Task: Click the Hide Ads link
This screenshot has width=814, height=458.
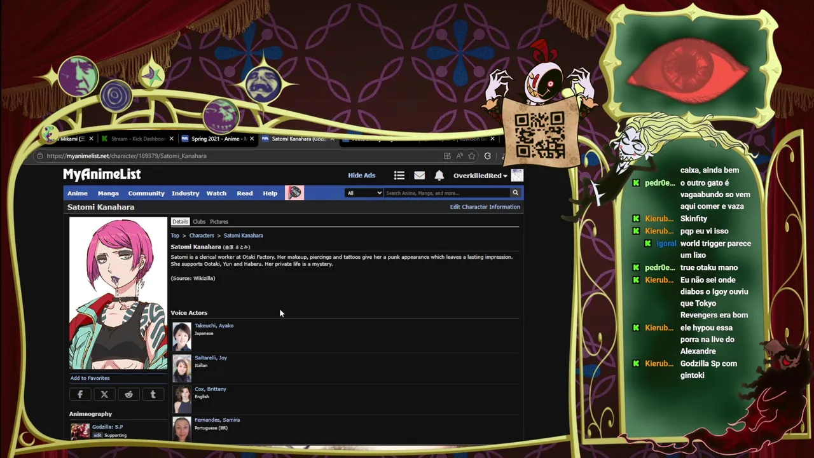Action: 361,176
